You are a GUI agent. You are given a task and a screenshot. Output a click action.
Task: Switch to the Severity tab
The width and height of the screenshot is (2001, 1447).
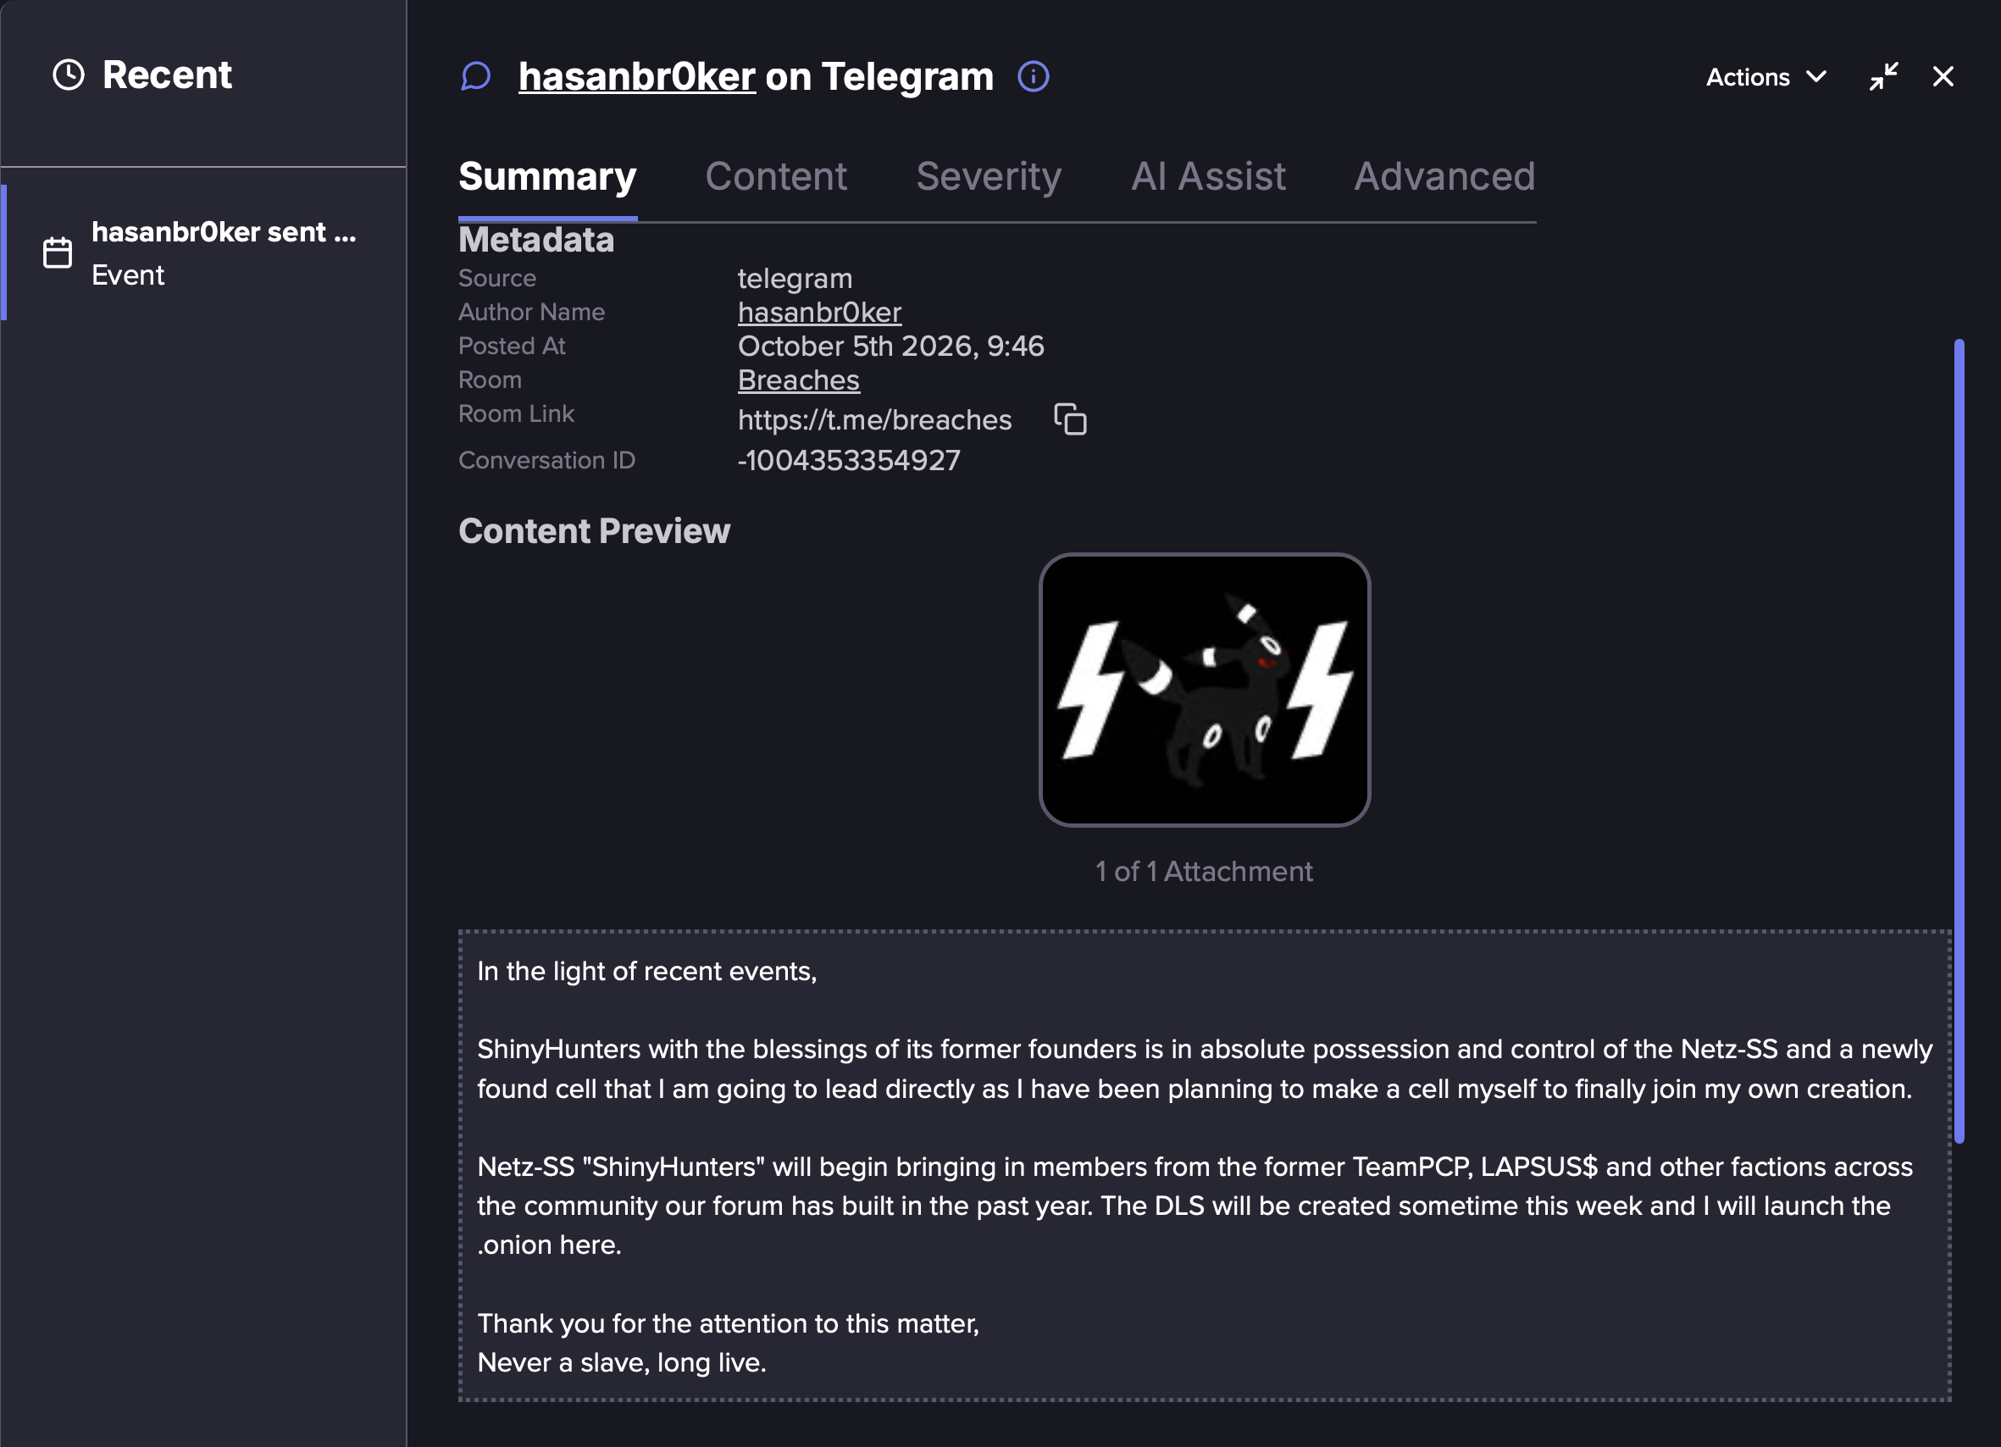pos(989,176)
